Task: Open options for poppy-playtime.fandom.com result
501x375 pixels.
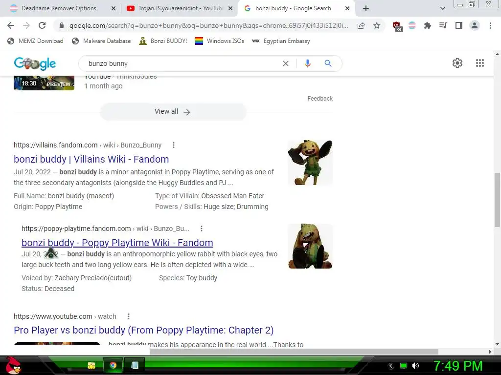Action: click(201, 229)
